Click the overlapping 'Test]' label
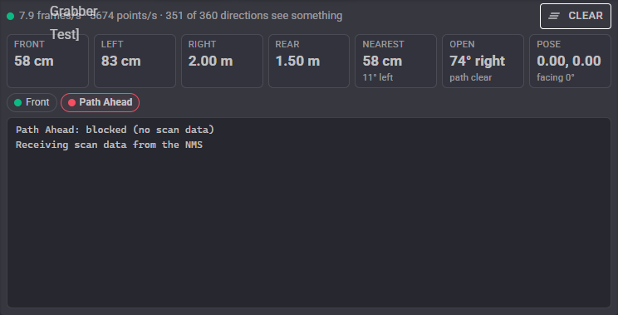 [x=65, y=34]
